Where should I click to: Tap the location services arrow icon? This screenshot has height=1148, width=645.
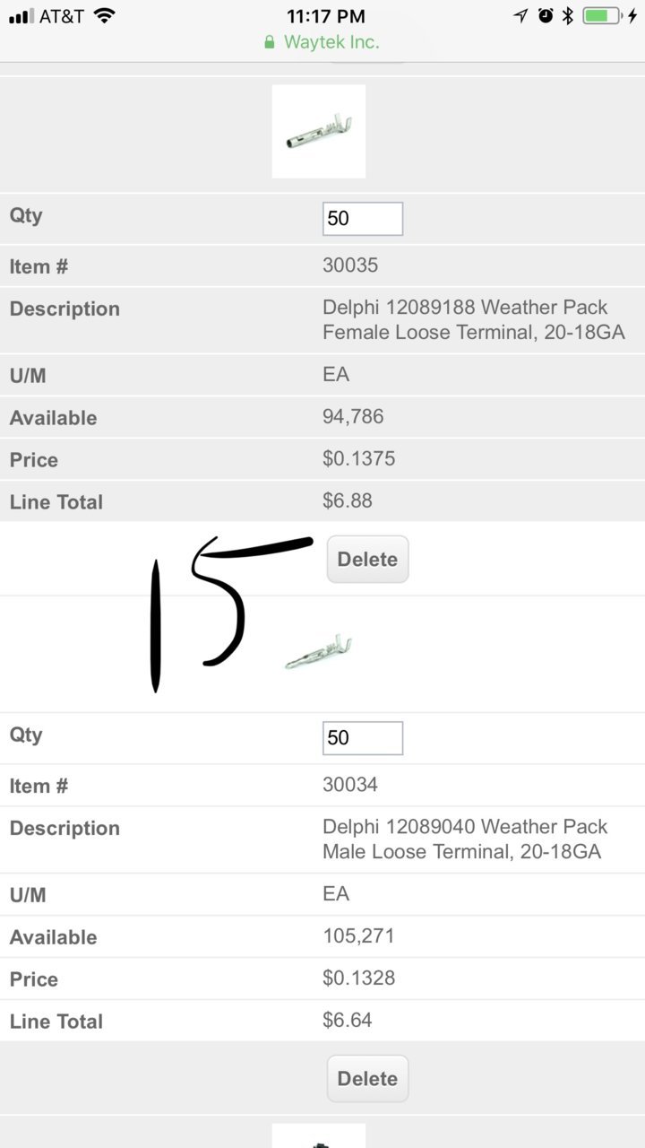[x=520, y=15]
